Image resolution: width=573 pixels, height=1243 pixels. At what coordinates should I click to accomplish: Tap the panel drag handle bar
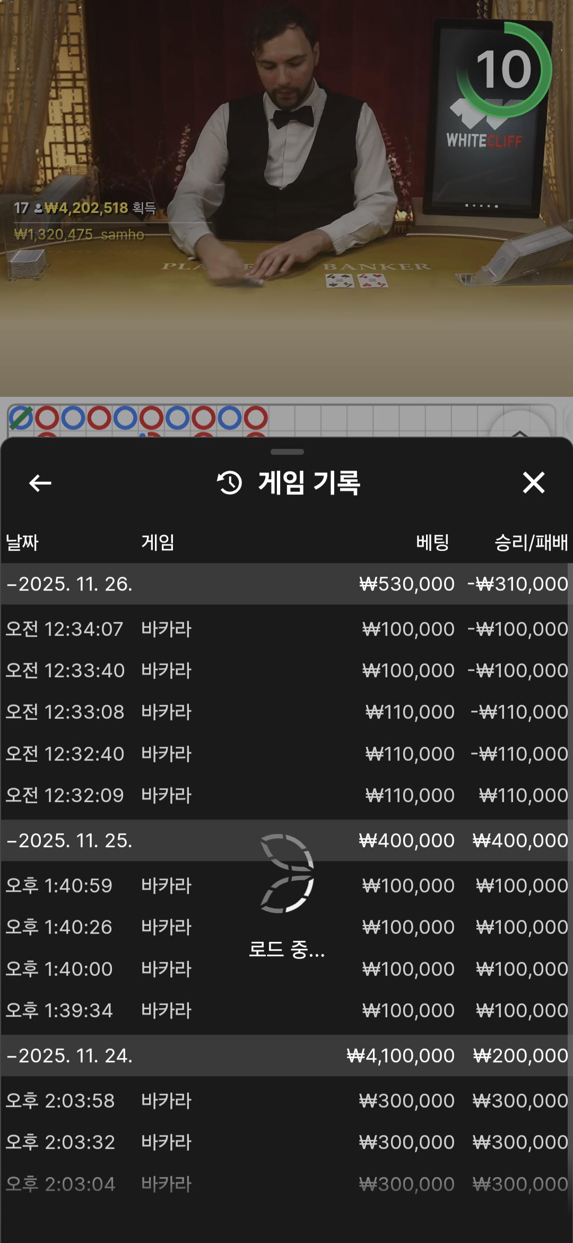coord(287,452)
